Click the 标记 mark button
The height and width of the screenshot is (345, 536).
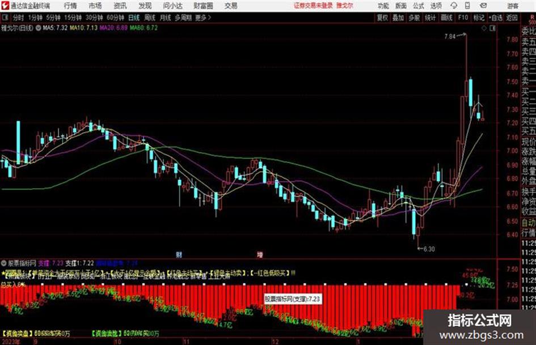(x=479, y=18)
